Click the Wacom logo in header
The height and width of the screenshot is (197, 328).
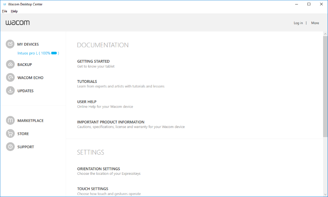pos(18,23)
